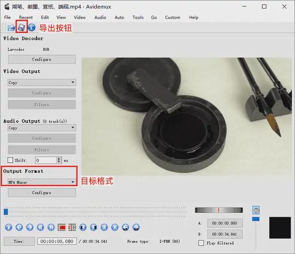Screen dimensions: 295x254
Task: Click the Open Video folder icon
Action: click(11, 28)
